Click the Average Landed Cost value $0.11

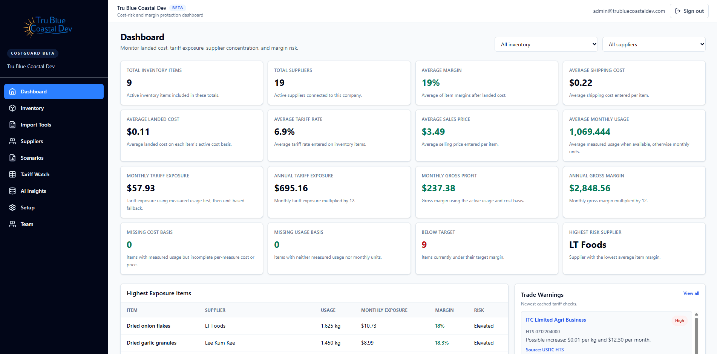[x=138, y=132]
